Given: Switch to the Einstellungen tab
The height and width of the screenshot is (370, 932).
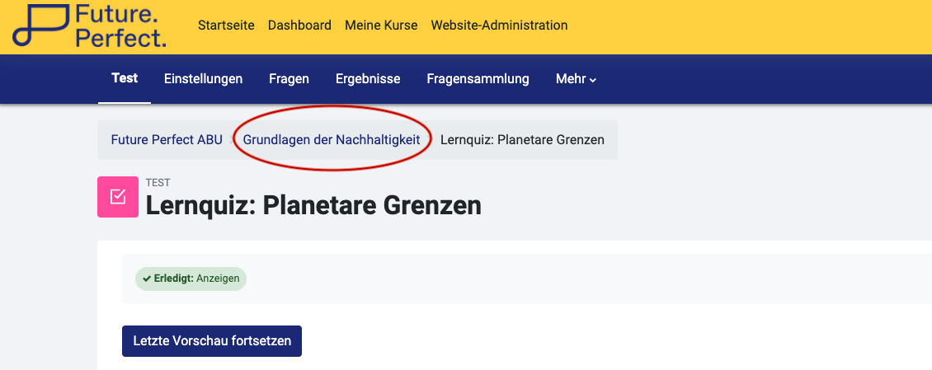Looking at the screenshot, I should click(203, 79).
